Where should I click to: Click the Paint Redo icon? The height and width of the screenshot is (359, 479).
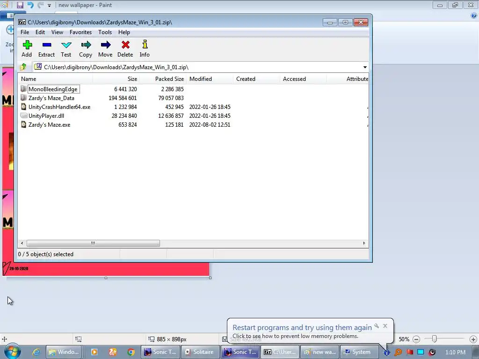pos(40,5)
